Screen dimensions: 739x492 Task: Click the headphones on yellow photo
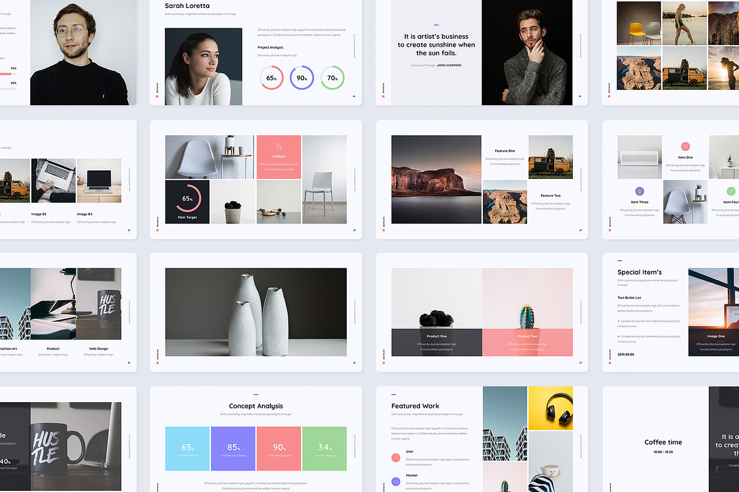pyautogui.click(x=551, y=408)
